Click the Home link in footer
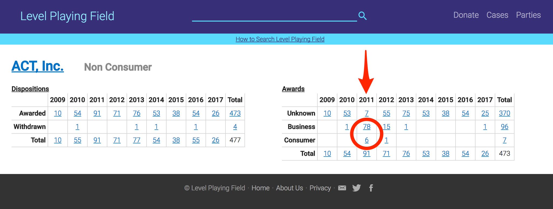The height and width of the screenshot is (209, 553). [x=261, y=188]
